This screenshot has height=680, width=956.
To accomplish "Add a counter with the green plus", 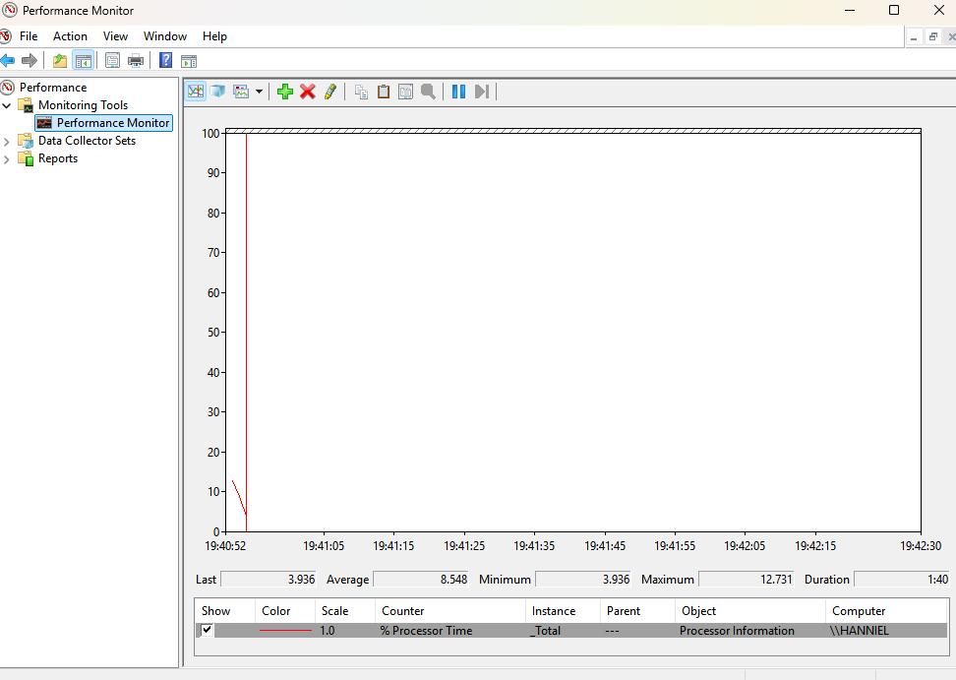I will click(x=284, y=92).
